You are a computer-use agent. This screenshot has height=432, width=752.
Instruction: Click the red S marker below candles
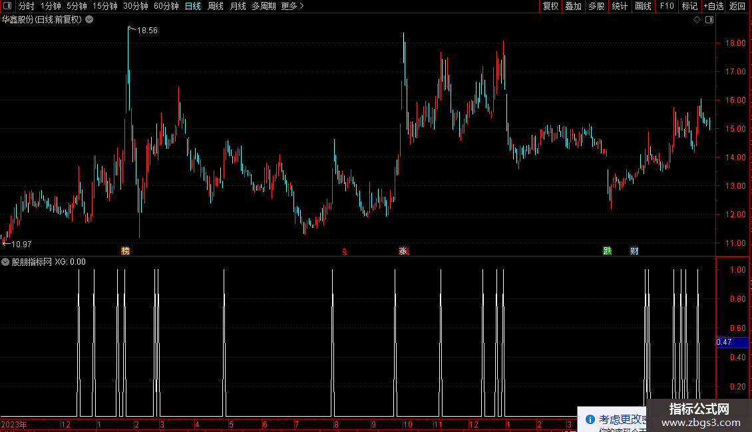[344, 252]
